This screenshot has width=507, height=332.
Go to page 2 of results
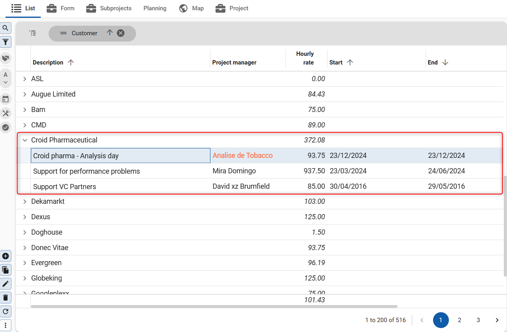coord(460,320)
